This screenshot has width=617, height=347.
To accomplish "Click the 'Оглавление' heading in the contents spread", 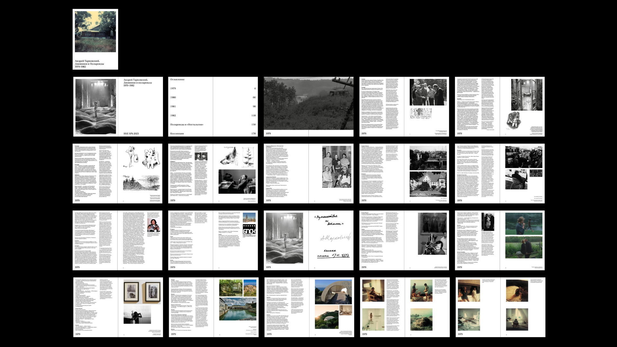I will click(177, 79).
